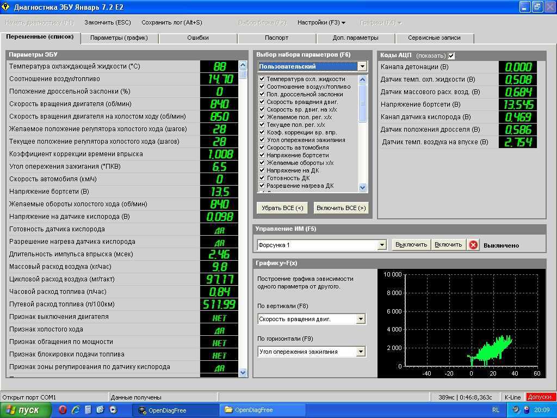Click the K-Line status bar entry
This screenshot has width=557, height=418.
coord(512,397)
